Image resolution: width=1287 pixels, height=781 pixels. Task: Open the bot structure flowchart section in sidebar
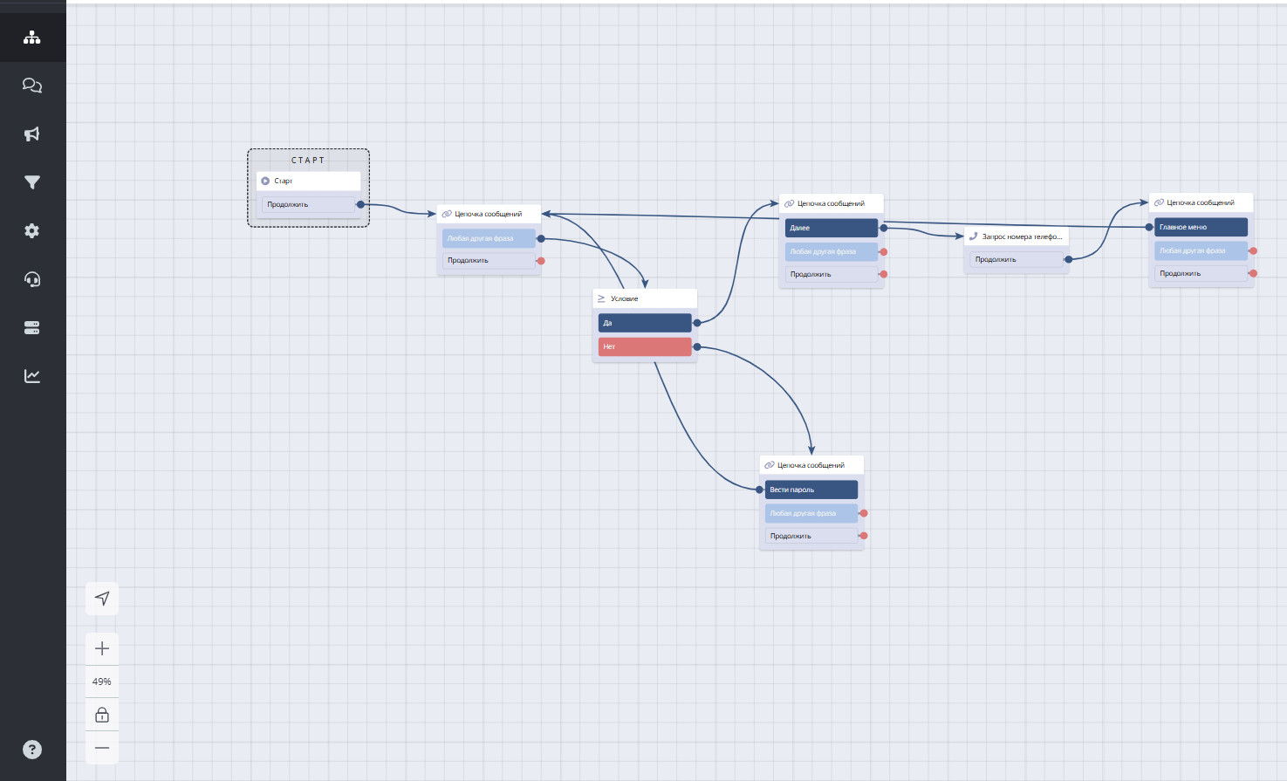point(32,38)
